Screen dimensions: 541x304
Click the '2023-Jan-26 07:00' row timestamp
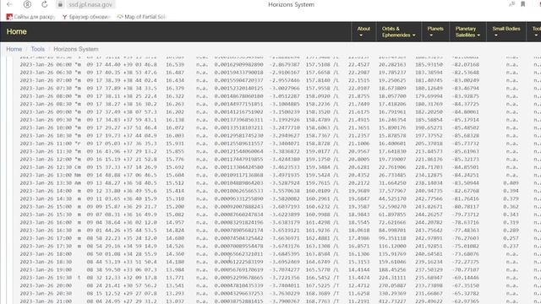(46, 80)
